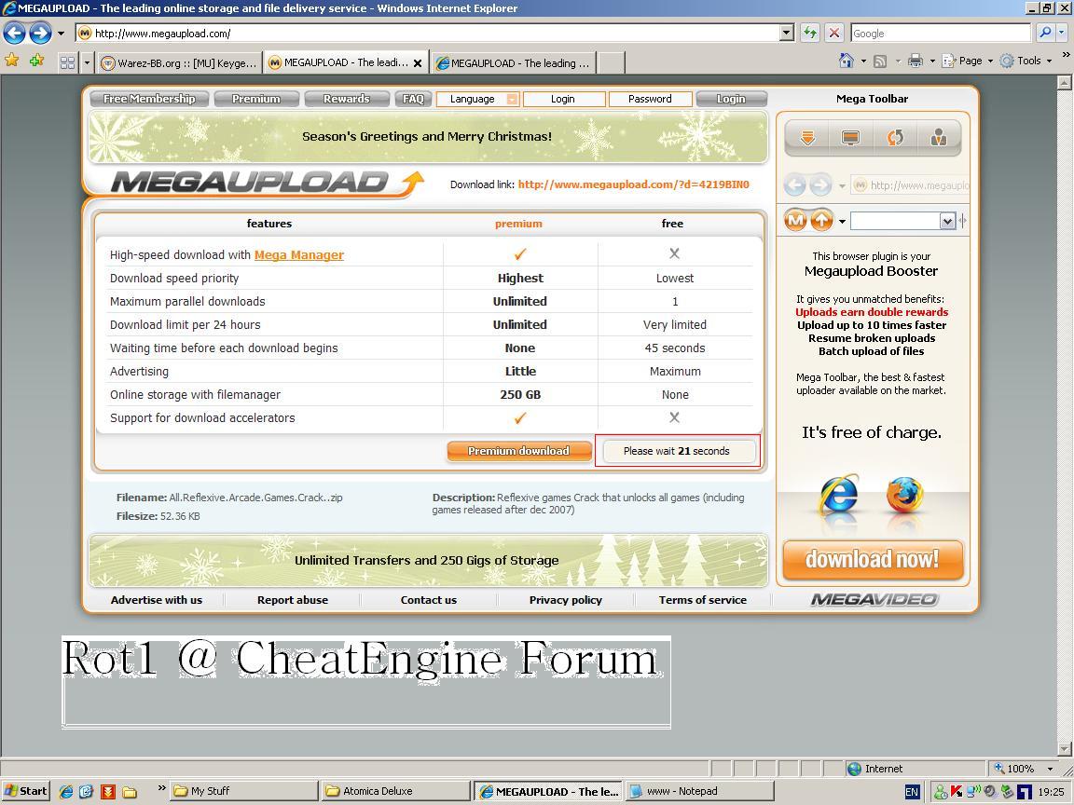Click the Premium download button

(518, 451)
